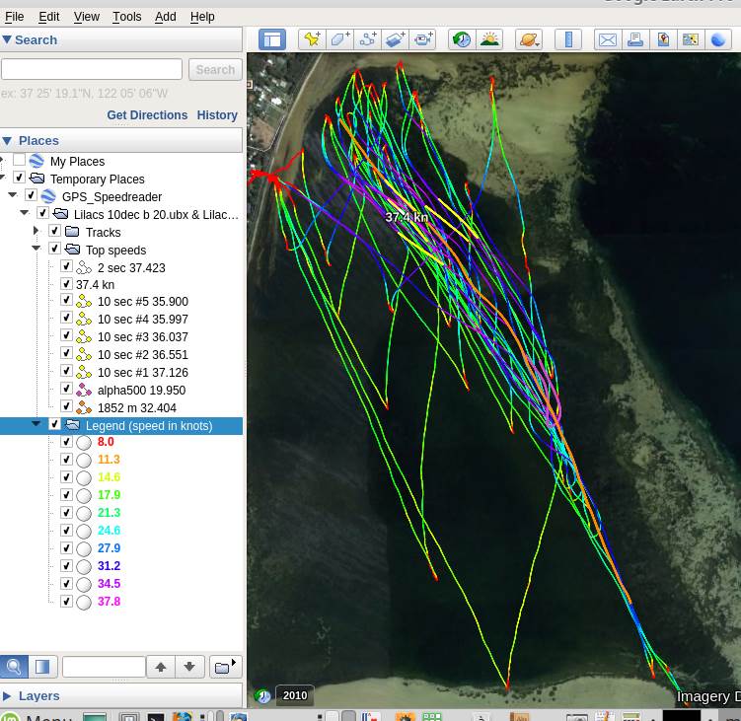The width and height of the screenshot is (741, 721).
Task: Open the Tools menu
Action: pyautogui.click(x=126, y=17)
